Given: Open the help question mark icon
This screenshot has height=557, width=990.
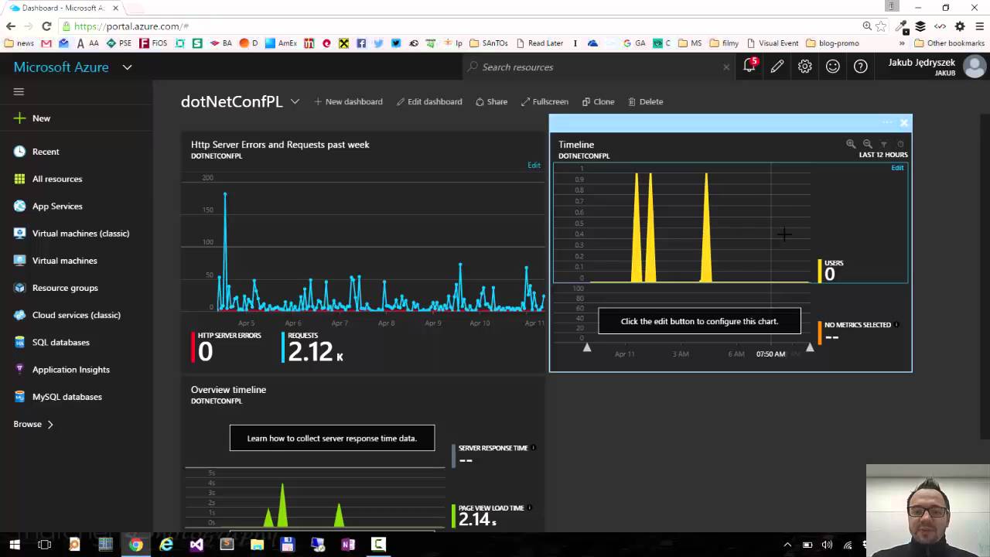Looking at the screenshot, I should click(861, 67).
